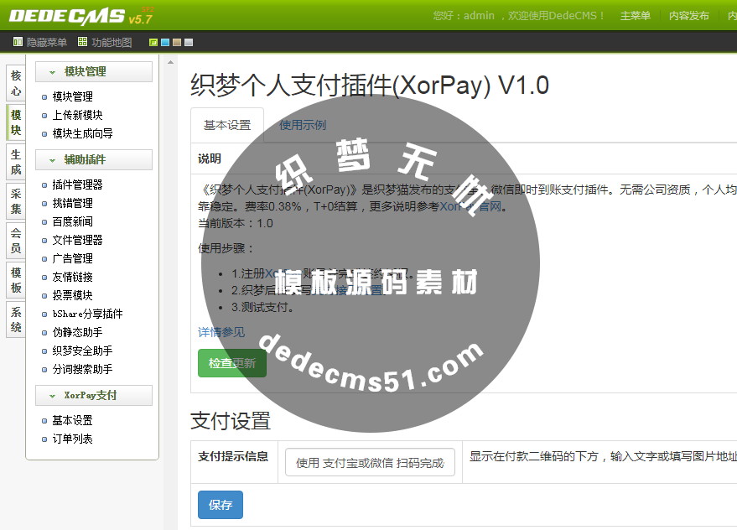Viewport: 737px width, 530px height.
Task: Click the blue theme color swatch
Action: tap(165, 40)
